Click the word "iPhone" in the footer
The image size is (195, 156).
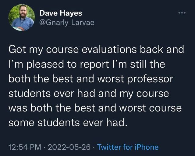click(x=147, y=147)
